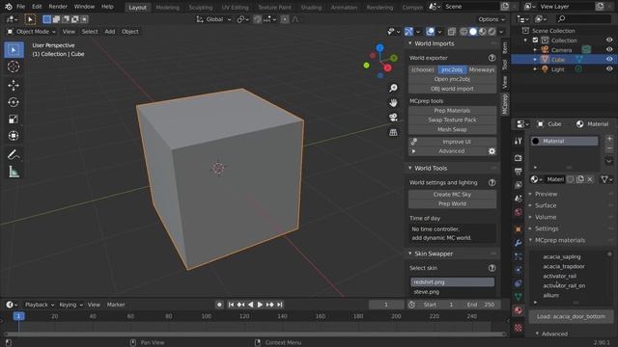The height and width of the screenshot is (347, 618).
Task: Open the Object properties orange square icon
Action: tap(519, 229)
